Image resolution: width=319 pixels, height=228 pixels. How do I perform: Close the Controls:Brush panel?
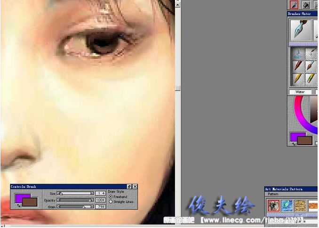tap(135, 187)
